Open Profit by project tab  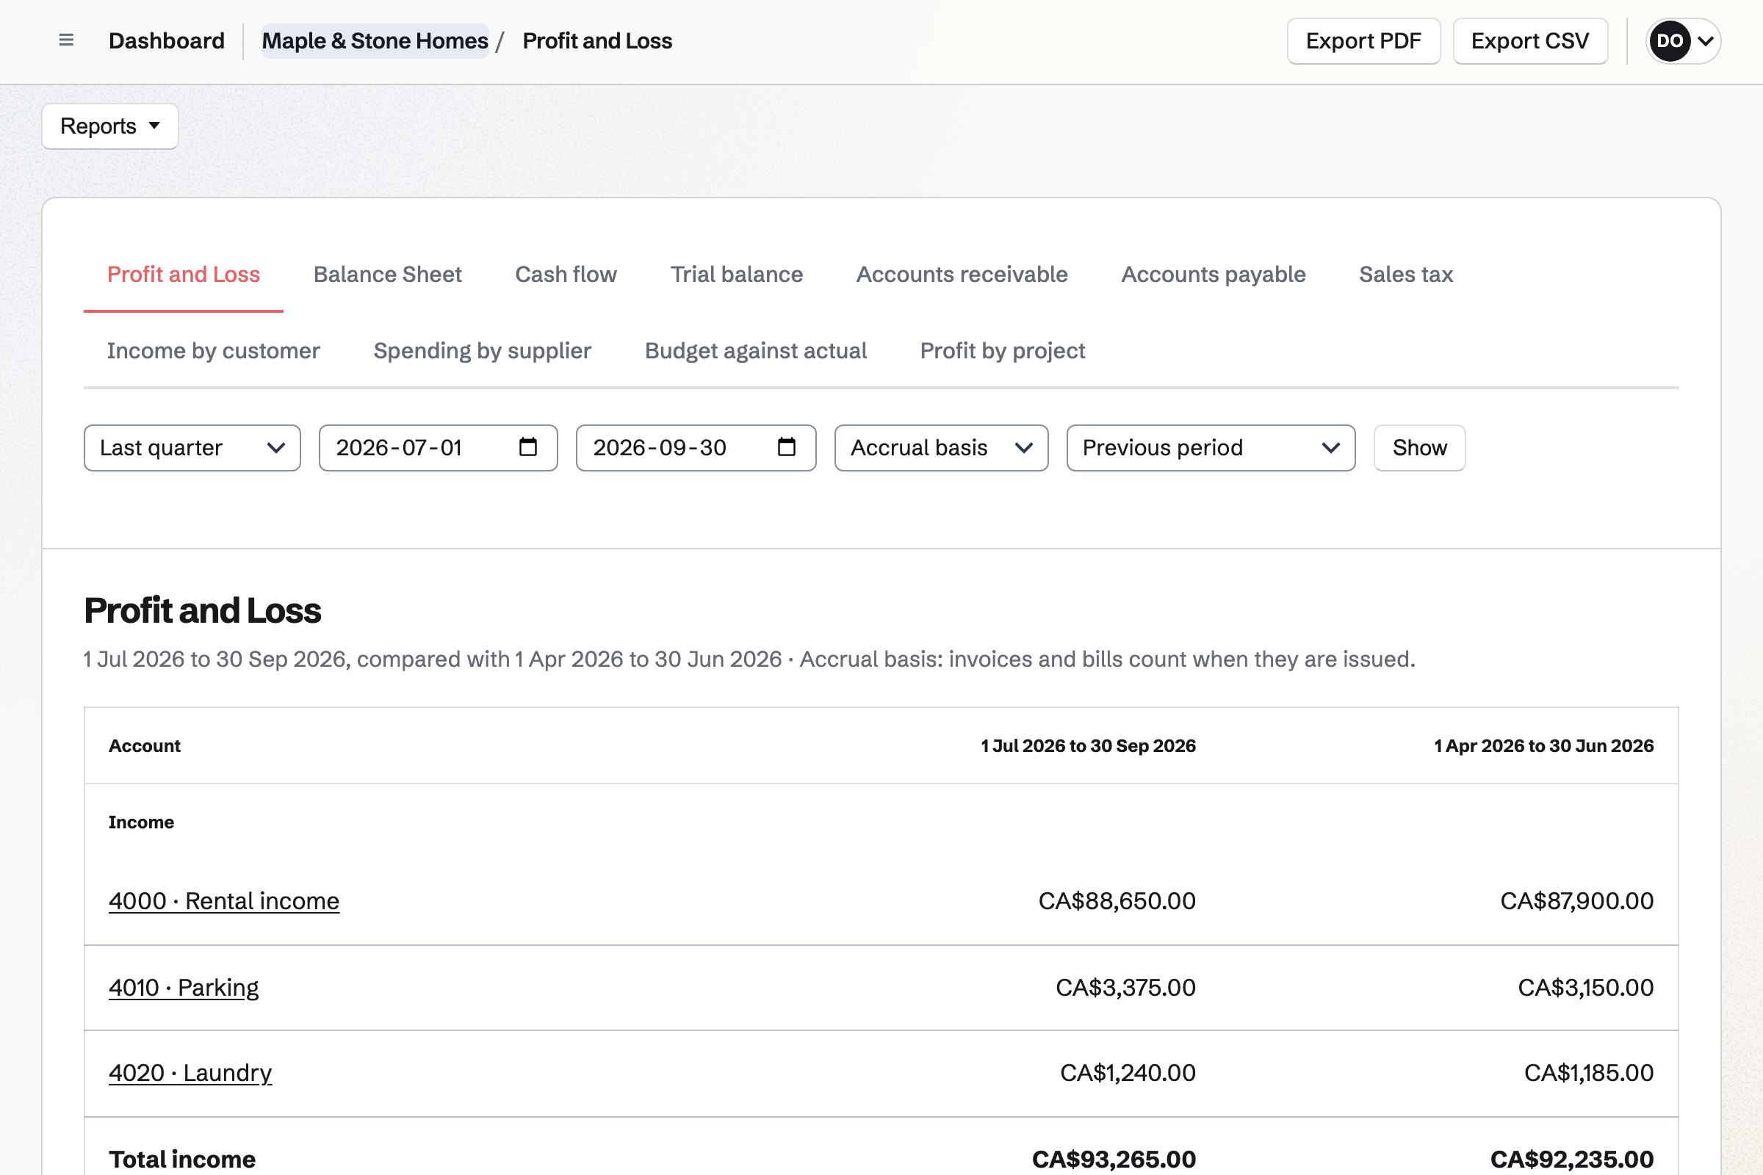(x=1003, y=351)
